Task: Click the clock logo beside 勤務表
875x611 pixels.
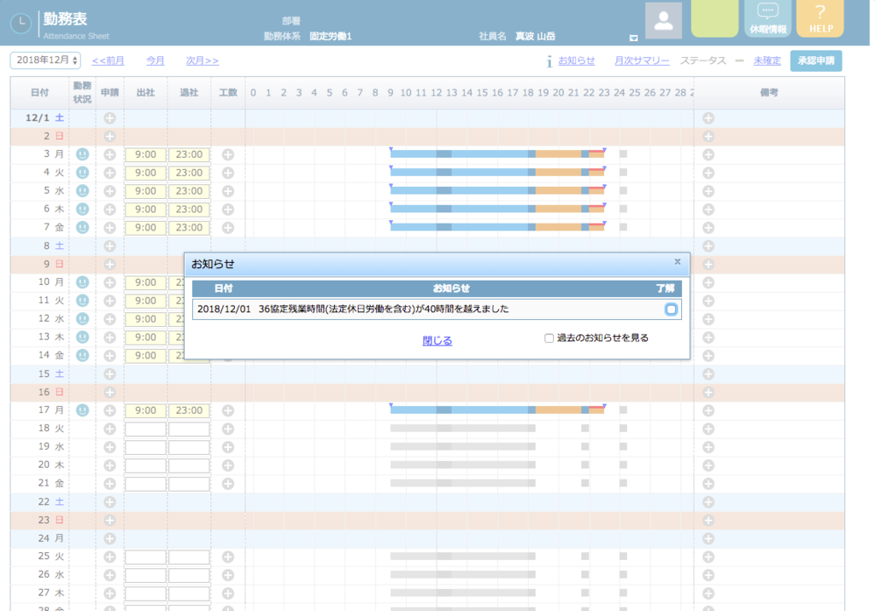Action: (x=21, y=23)
